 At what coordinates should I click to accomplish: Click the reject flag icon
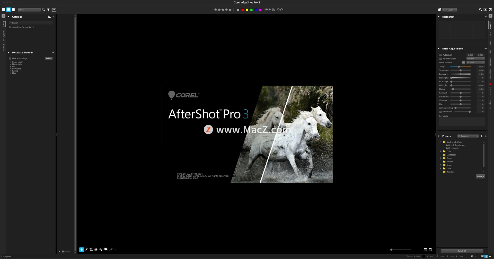[270, 10]
